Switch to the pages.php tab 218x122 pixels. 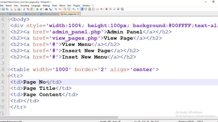pyautogui.click(x=32, y=14)
